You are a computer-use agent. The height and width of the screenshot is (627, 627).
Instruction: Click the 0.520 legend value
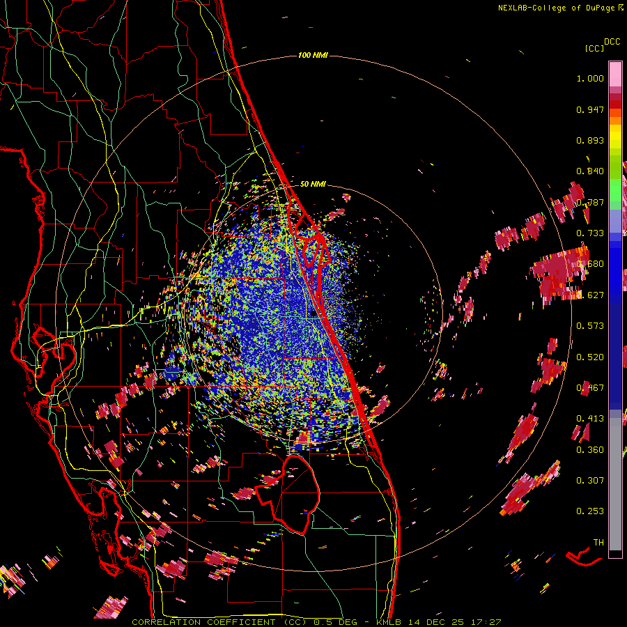590,357
